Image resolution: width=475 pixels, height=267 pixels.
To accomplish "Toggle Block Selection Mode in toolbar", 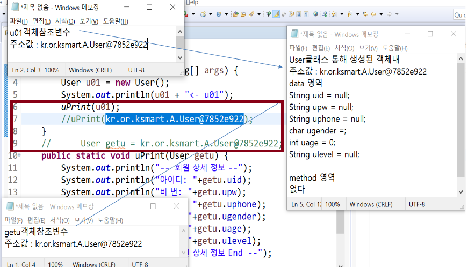I will point(299,14).
